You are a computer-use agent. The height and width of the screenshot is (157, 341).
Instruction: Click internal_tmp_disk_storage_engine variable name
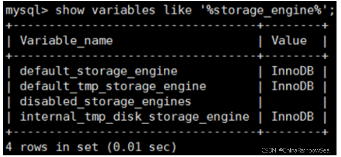point(134,117)
